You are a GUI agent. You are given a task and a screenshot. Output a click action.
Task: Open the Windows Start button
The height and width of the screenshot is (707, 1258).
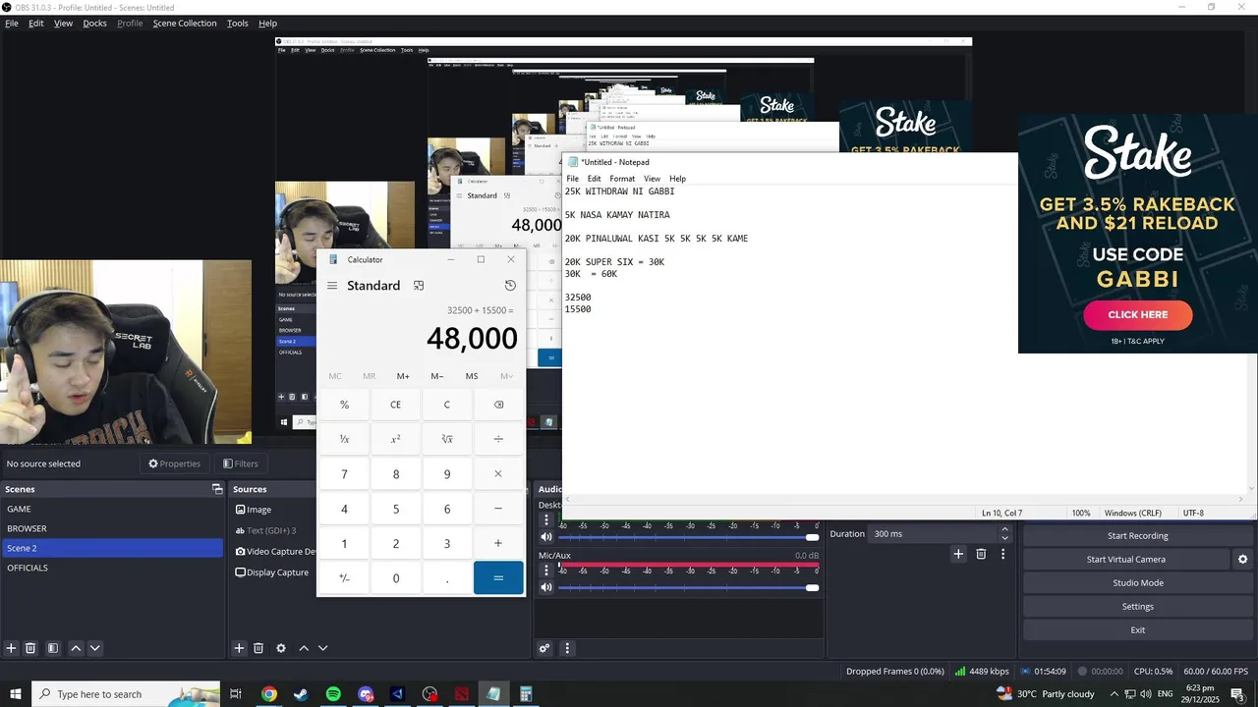(x=15, y=694)
